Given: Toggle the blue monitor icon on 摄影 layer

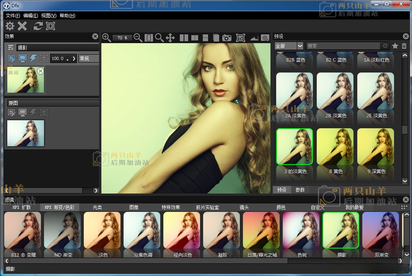Looking at the screenshot, I should click(x=23, y=58).
